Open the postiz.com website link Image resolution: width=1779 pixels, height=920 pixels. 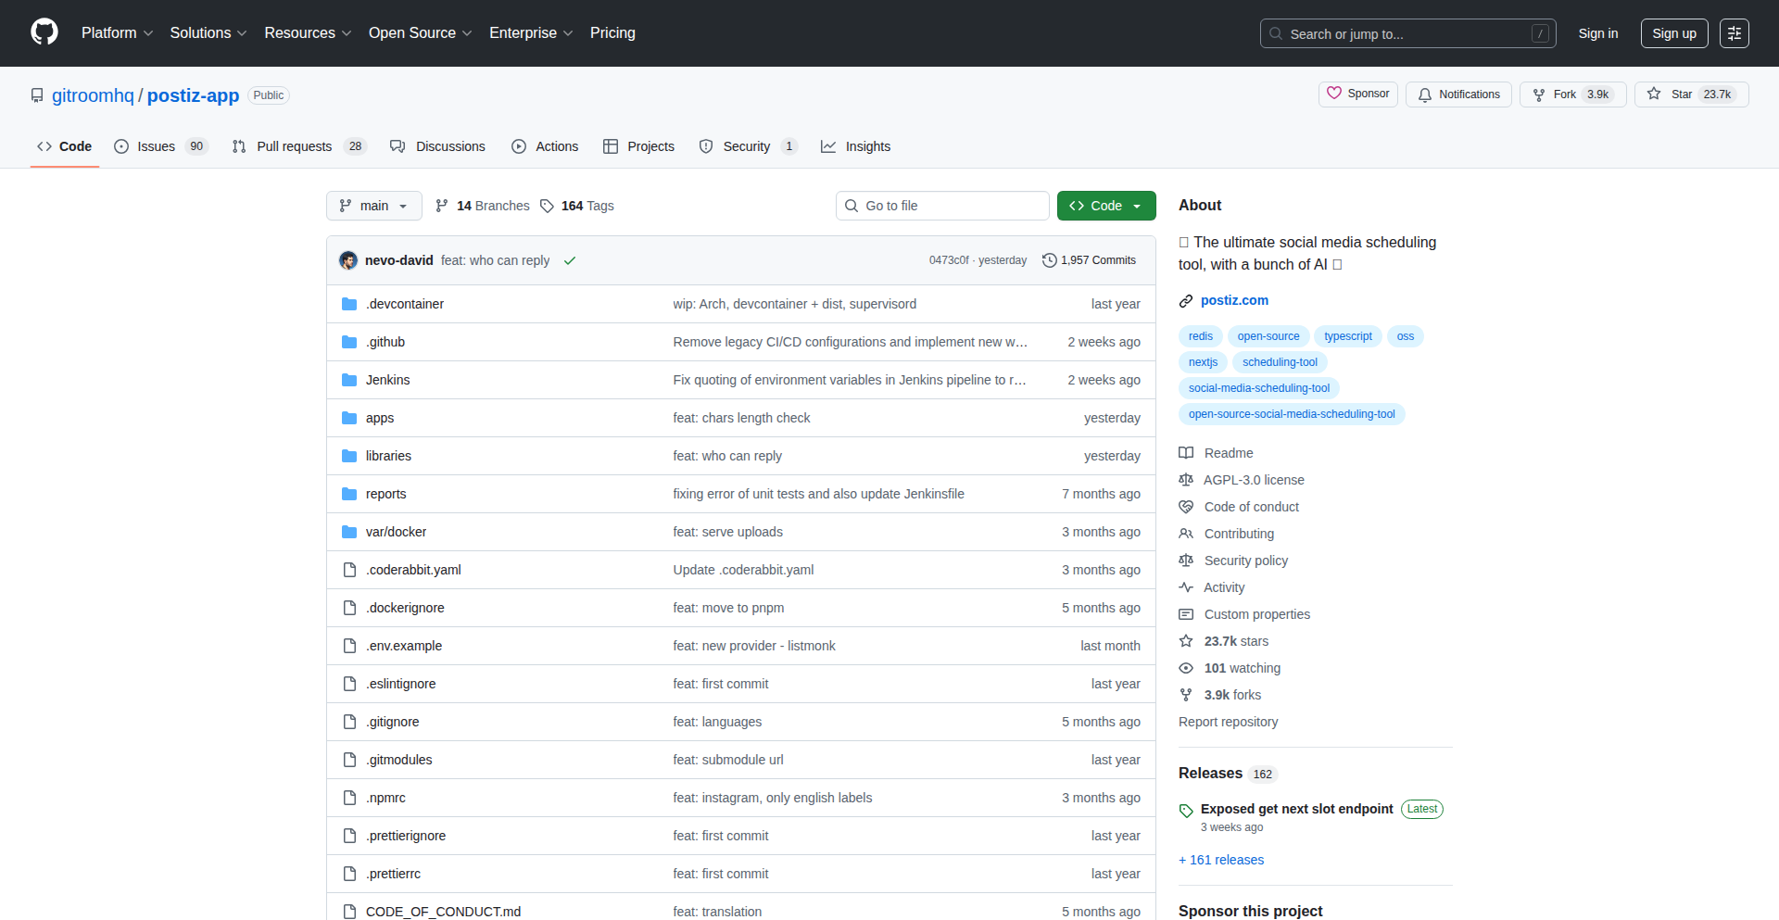[1234, 300]
